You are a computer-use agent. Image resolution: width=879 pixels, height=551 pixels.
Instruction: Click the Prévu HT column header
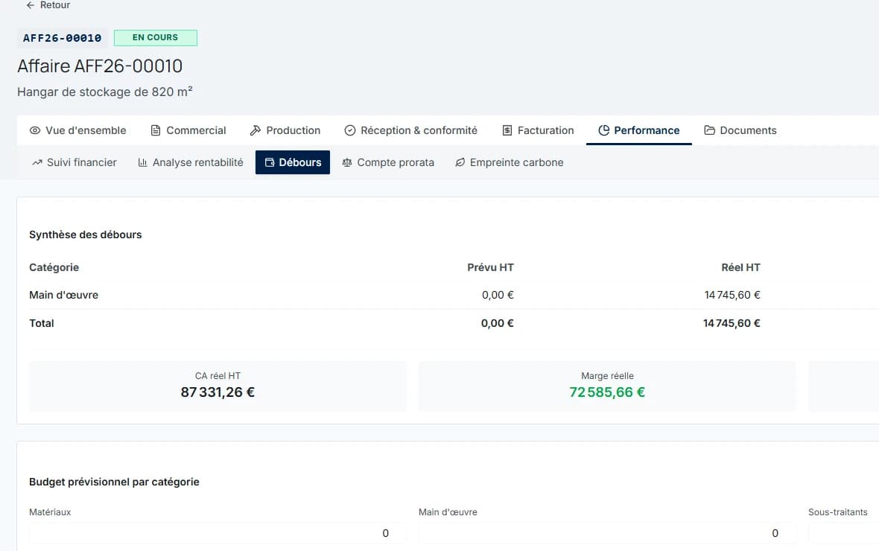[x=490, y=267]
